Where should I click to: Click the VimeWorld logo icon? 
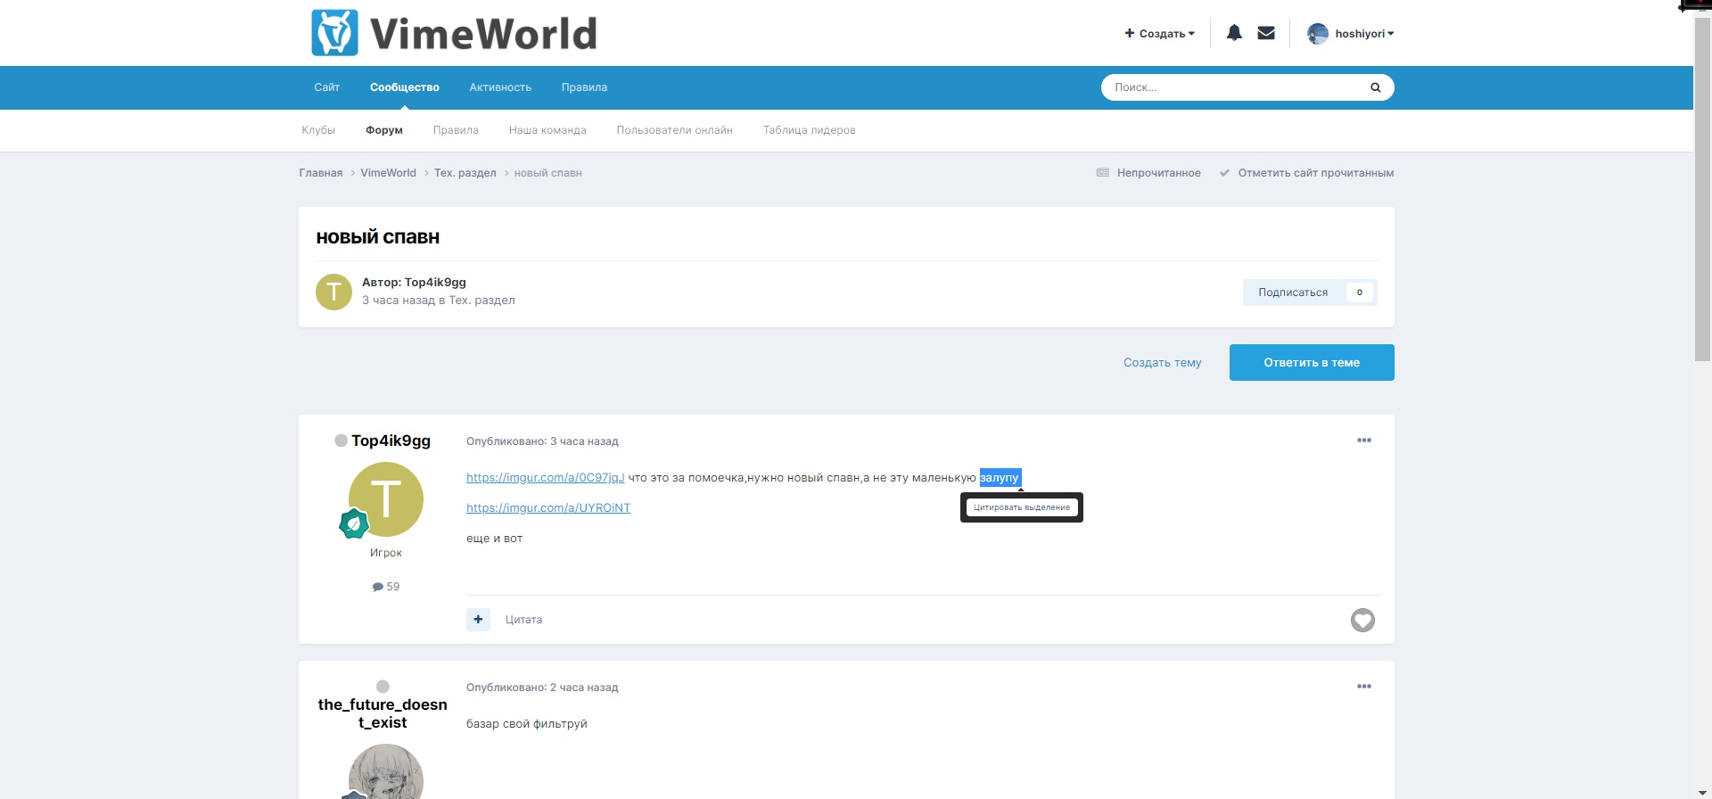[334, 33]
